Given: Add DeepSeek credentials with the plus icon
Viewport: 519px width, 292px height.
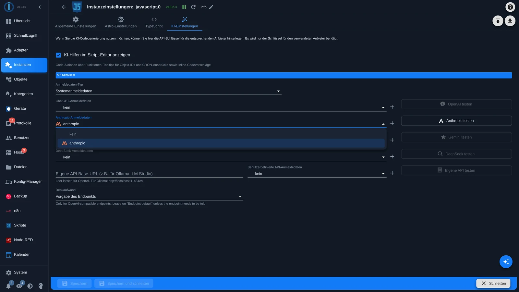Looking at the screenshot, I should tap(392, 157).
